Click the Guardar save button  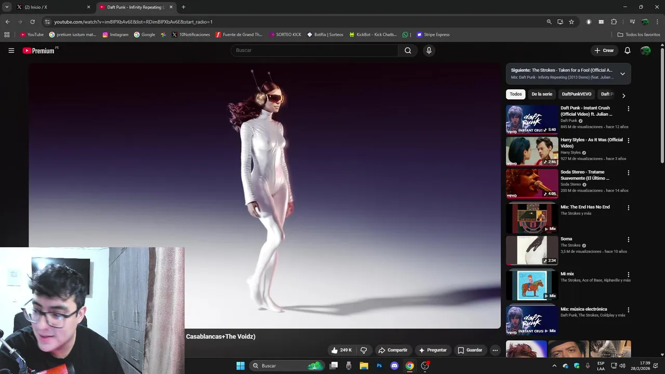[470, 350]
